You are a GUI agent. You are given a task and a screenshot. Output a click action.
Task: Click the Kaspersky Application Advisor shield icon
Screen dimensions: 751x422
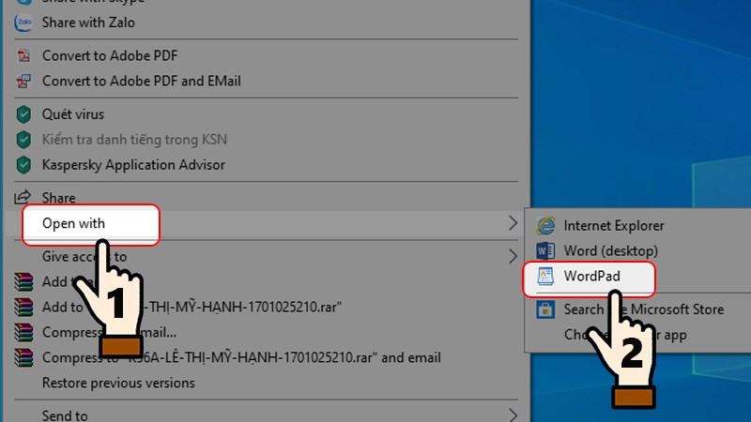(24, 165)
